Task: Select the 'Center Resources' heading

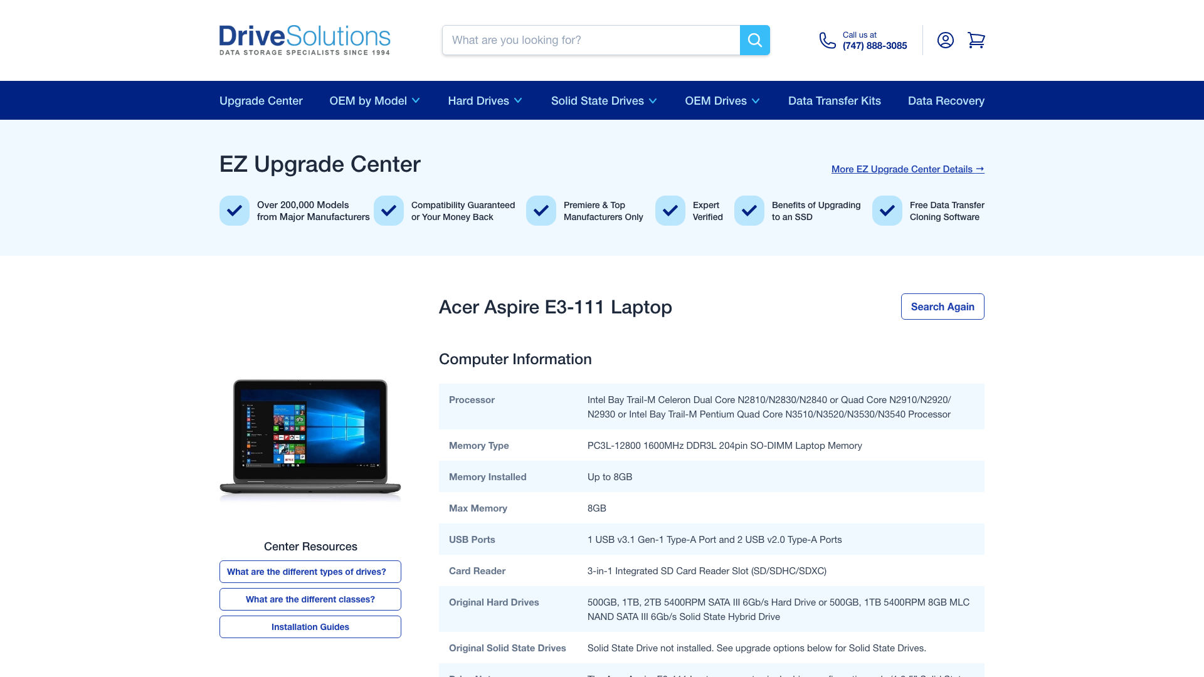Action: (x=310, y=547)
